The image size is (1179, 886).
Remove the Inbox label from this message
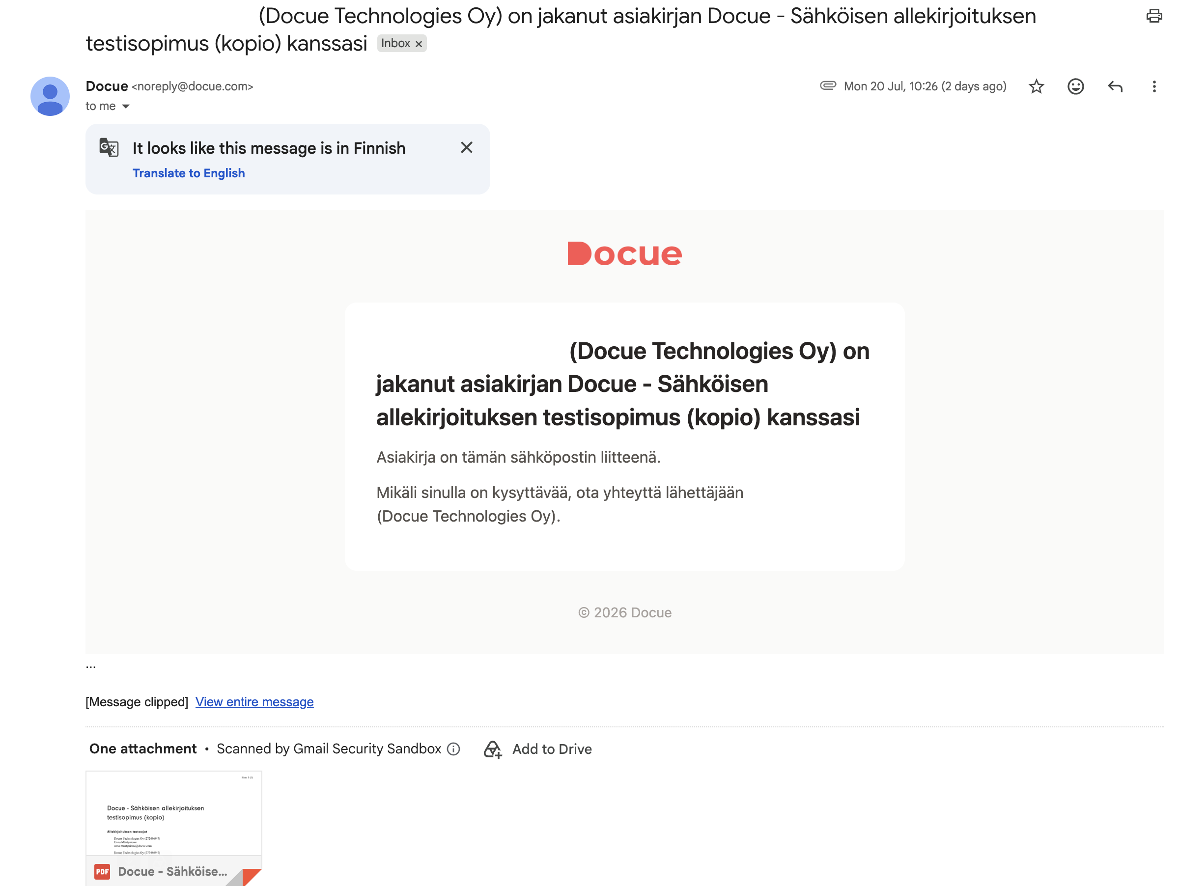point(419,44)
